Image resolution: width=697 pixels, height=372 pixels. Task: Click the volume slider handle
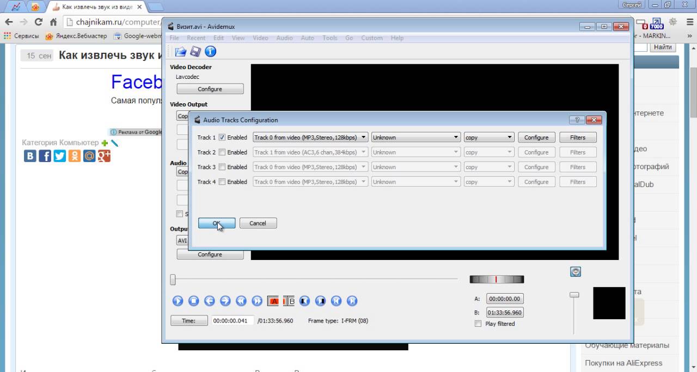pos(574,294)
